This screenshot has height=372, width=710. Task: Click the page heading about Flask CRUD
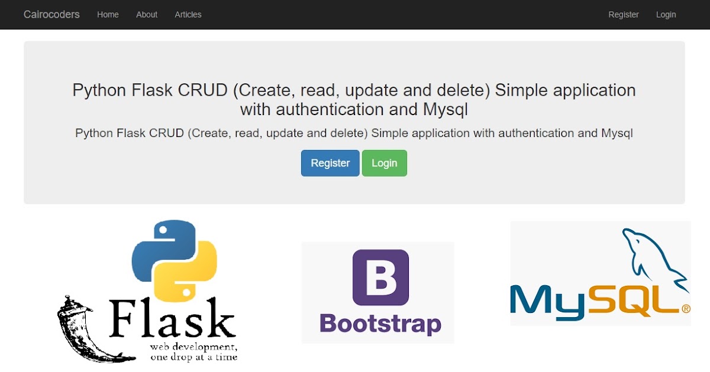click(x=354, y=99)
